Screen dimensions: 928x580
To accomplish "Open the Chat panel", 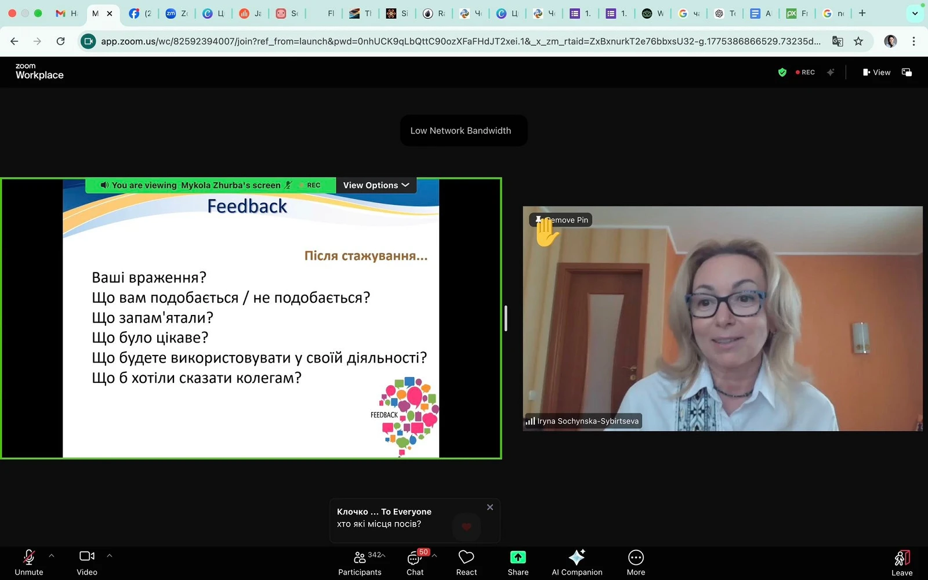I will point(415,563).
